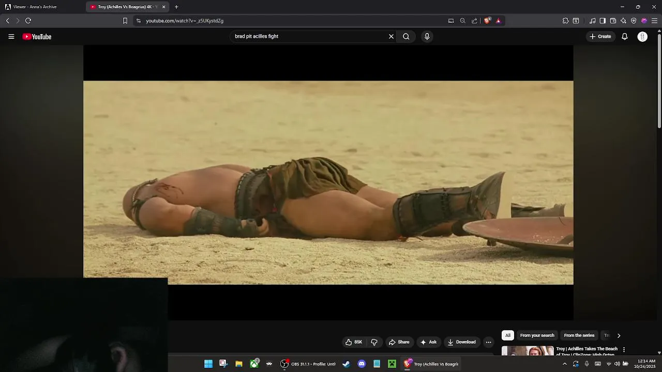662x372 pixels.
Task: Open Brave Rewards triangle icon
Action: pos(498,21)
